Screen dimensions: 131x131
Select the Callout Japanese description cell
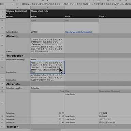47,45
